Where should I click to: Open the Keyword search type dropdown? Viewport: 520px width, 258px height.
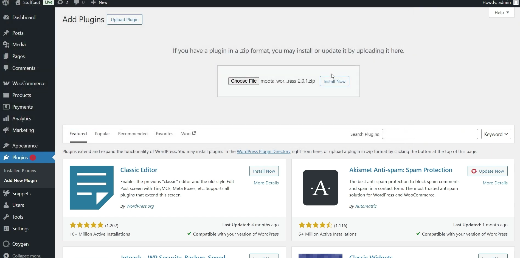point(496,134)
